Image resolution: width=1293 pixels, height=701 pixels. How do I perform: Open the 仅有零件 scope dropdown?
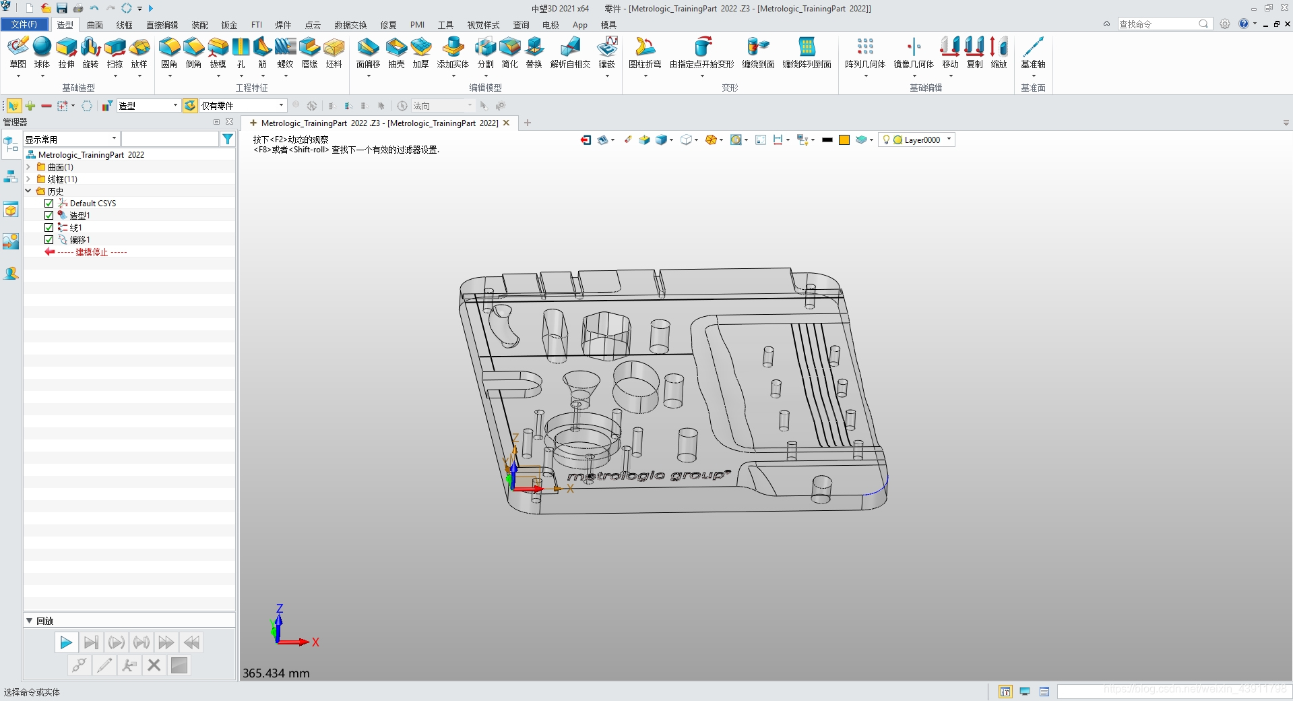(x=243, y=105)
